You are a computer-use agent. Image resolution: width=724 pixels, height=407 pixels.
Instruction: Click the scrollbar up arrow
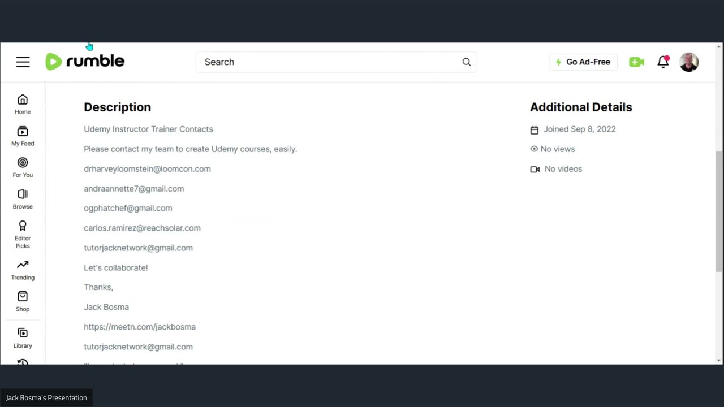click(719, 46)
